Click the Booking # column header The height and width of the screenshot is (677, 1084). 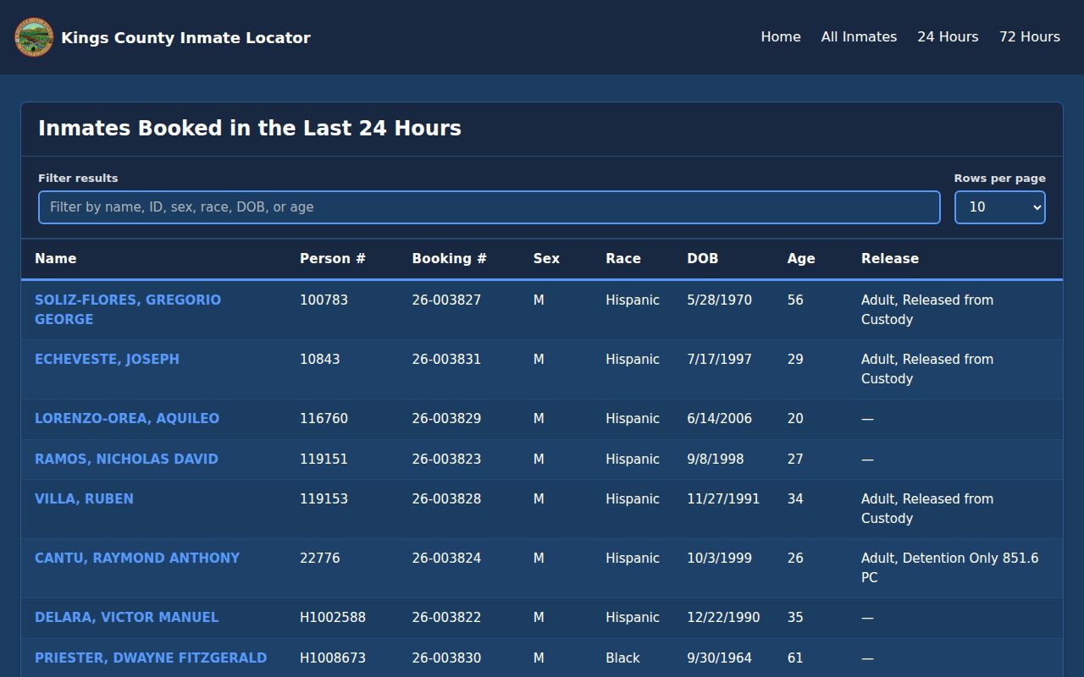pos(450,259)
